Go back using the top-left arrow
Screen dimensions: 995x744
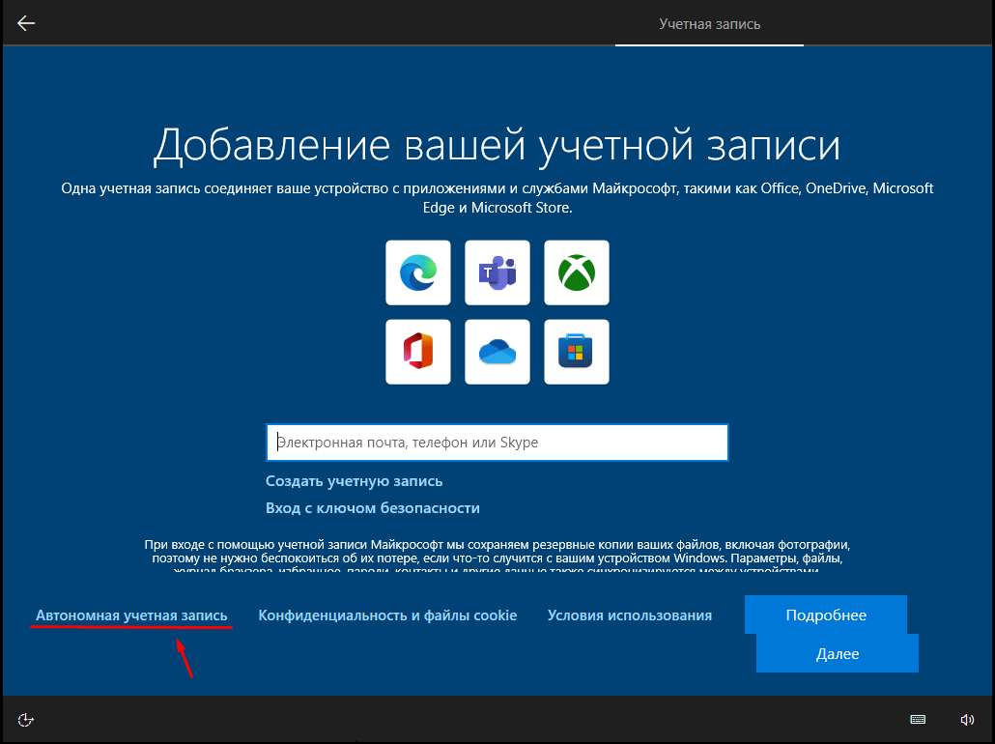click(26, 23)
